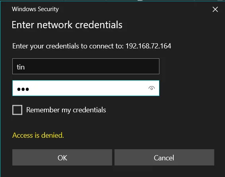Click the empty square checkbox box

[x=17, y=110]
